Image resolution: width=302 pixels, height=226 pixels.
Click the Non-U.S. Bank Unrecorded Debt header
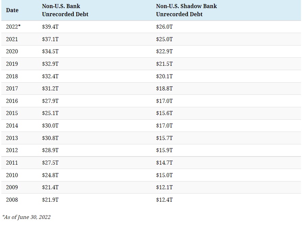pos(65,10)
